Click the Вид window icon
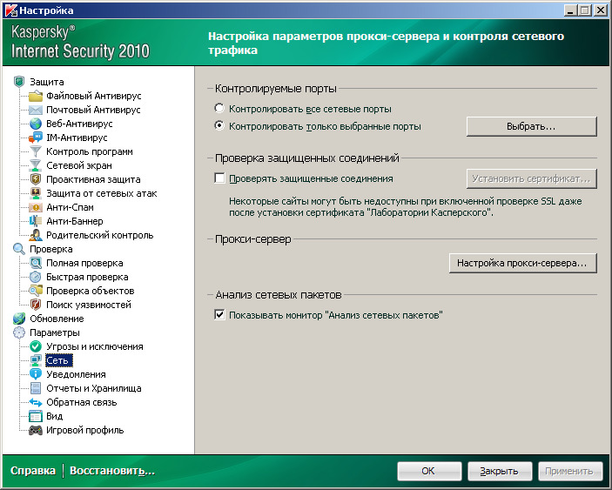 [x=36, y=416]
